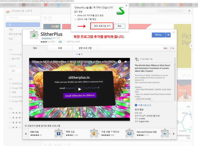Image resolution: width=198 pixels, height=146 pixels.
Task: Select the second carousel dot
Action: click(79, 54)
